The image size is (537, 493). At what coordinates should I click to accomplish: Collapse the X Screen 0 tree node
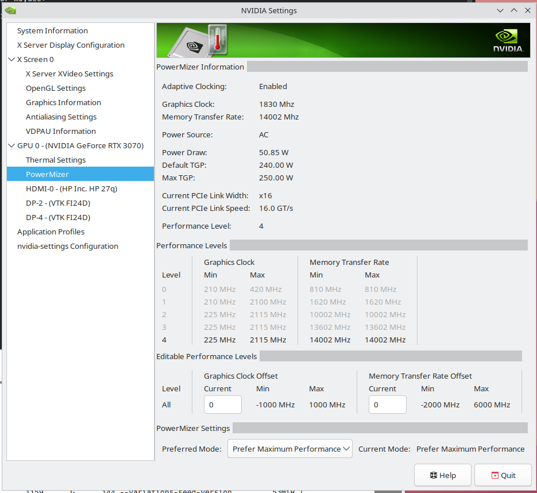(x=11, y=59)
